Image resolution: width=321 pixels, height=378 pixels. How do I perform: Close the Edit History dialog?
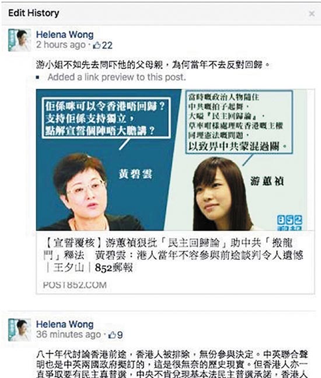pos(312,13)
